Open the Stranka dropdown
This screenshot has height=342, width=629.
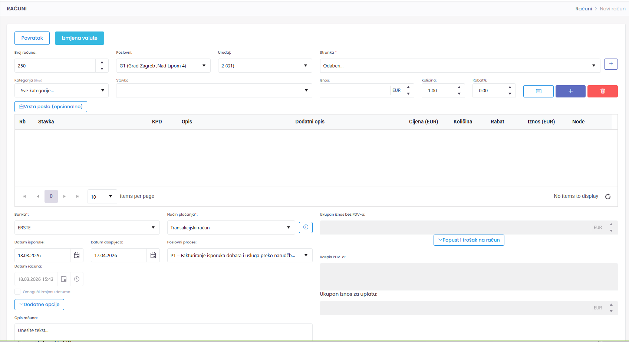[460, 66]
